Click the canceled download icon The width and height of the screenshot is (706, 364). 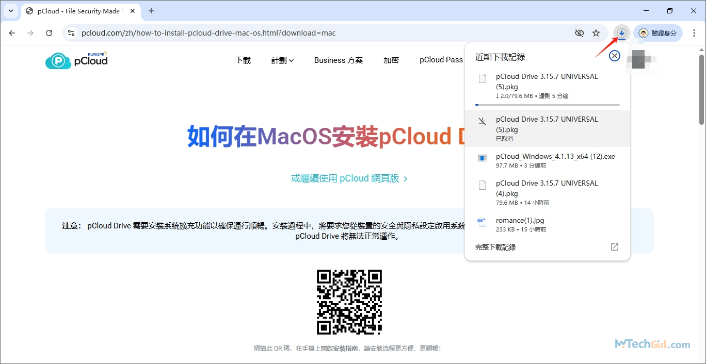pyautogui.click(x=483, y=121)
